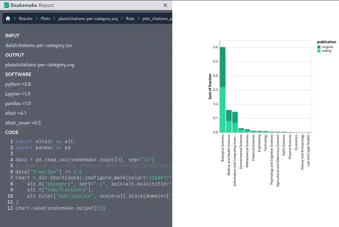Click the chevron right after the home icon
The height and width of the screenshot is (227, 339).
(15, 19)
